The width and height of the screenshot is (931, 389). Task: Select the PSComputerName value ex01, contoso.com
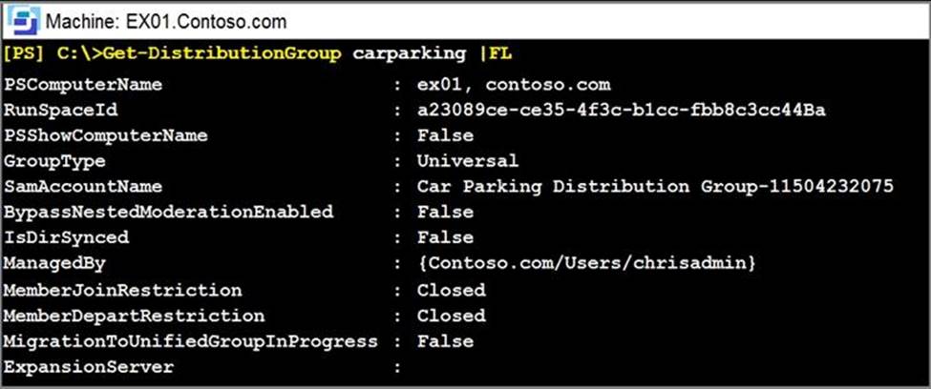point(514,85)
